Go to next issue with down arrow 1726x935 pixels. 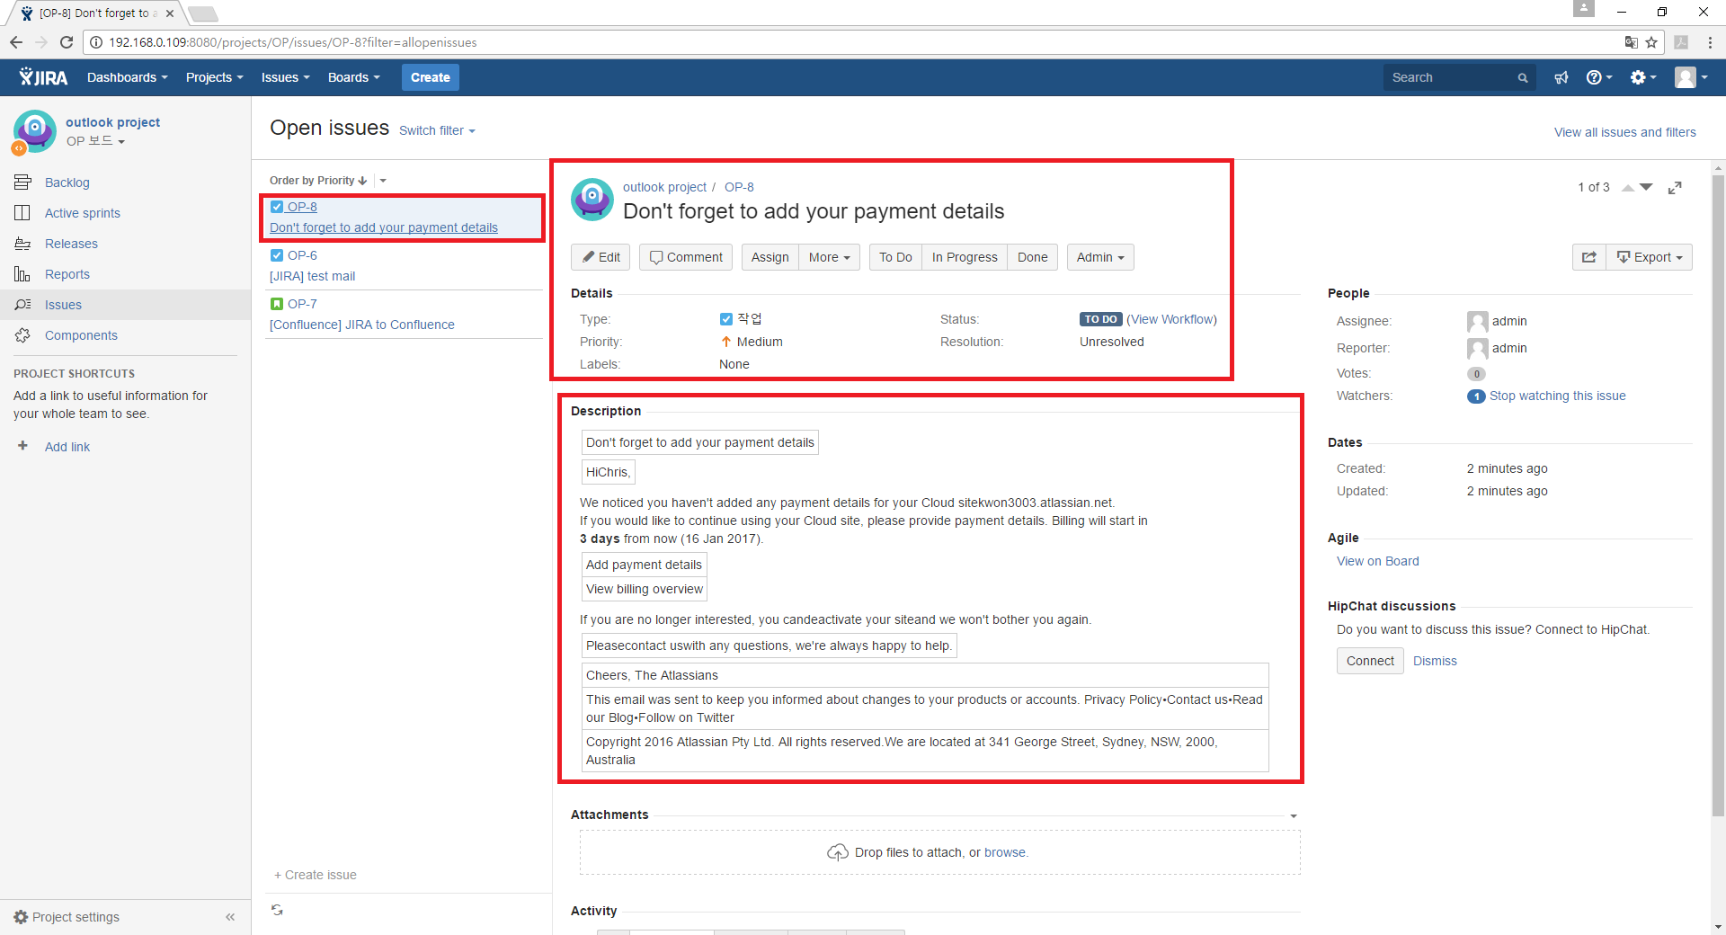1646,187
